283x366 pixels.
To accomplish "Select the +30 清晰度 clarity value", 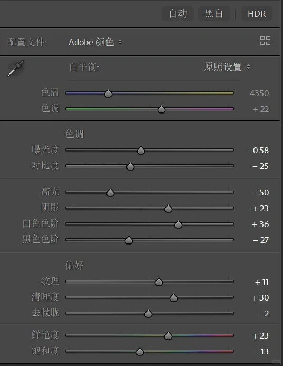I will click(260, 298).
